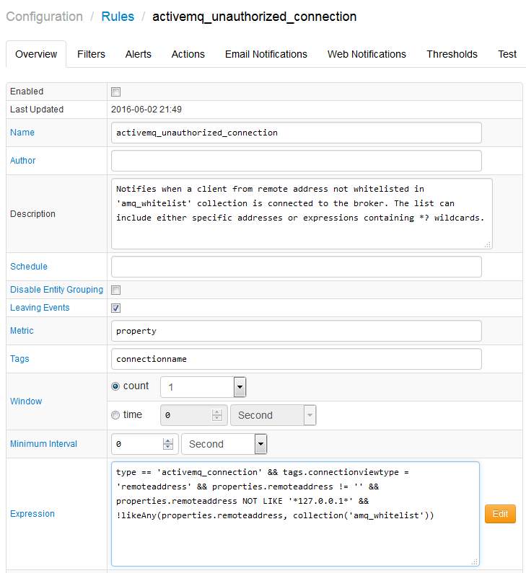Open Email Notifications tab
526x573 pixels.
click(266, 54)
